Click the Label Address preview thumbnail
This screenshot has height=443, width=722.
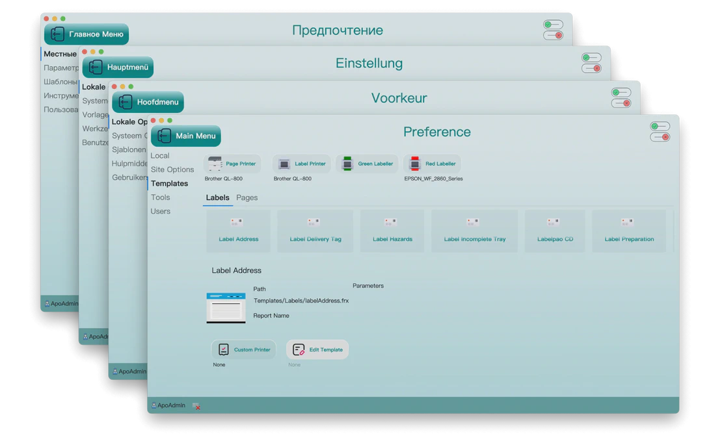point(226,307)
